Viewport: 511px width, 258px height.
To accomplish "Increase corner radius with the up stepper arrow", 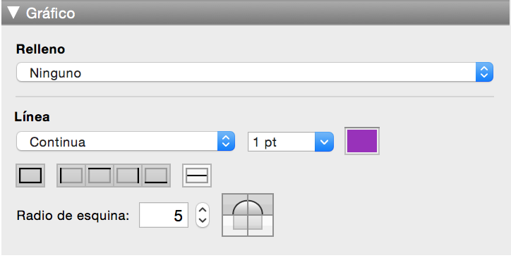I will (x=203, y=209).
